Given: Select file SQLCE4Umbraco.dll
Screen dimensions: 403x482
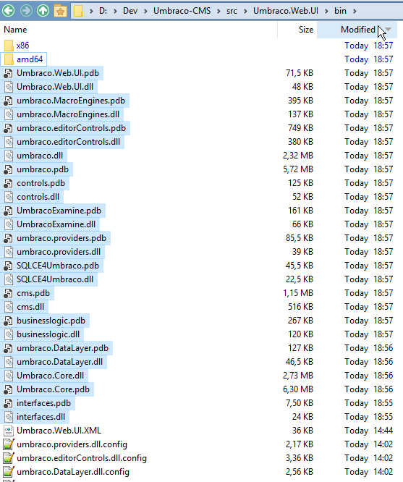Looking at the screenshot, I should click(55, 279).
